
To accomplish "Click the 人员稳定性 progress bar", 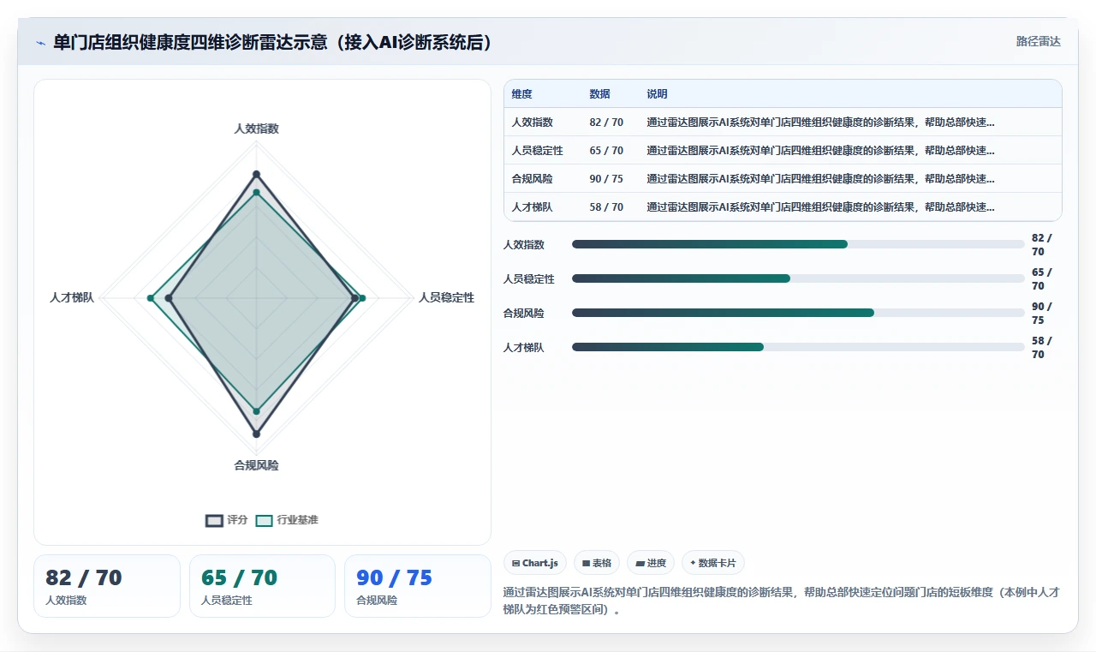I will click(798, 278).
